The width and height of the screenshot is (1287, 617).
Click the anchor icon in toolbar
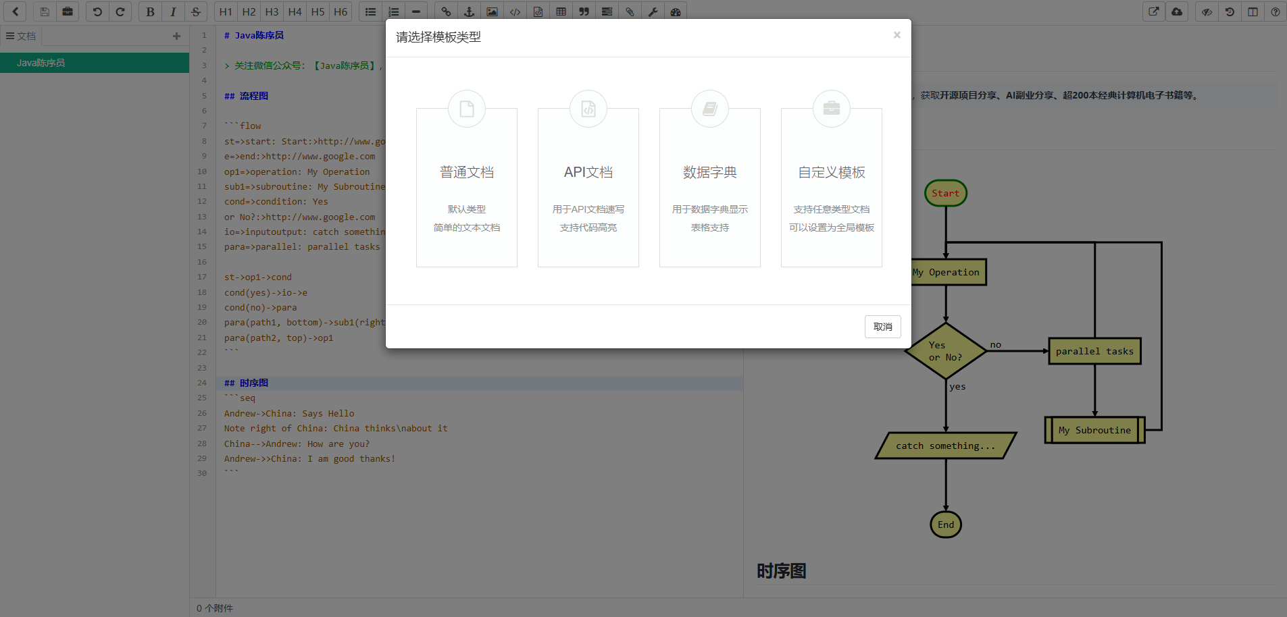[469, 11]
